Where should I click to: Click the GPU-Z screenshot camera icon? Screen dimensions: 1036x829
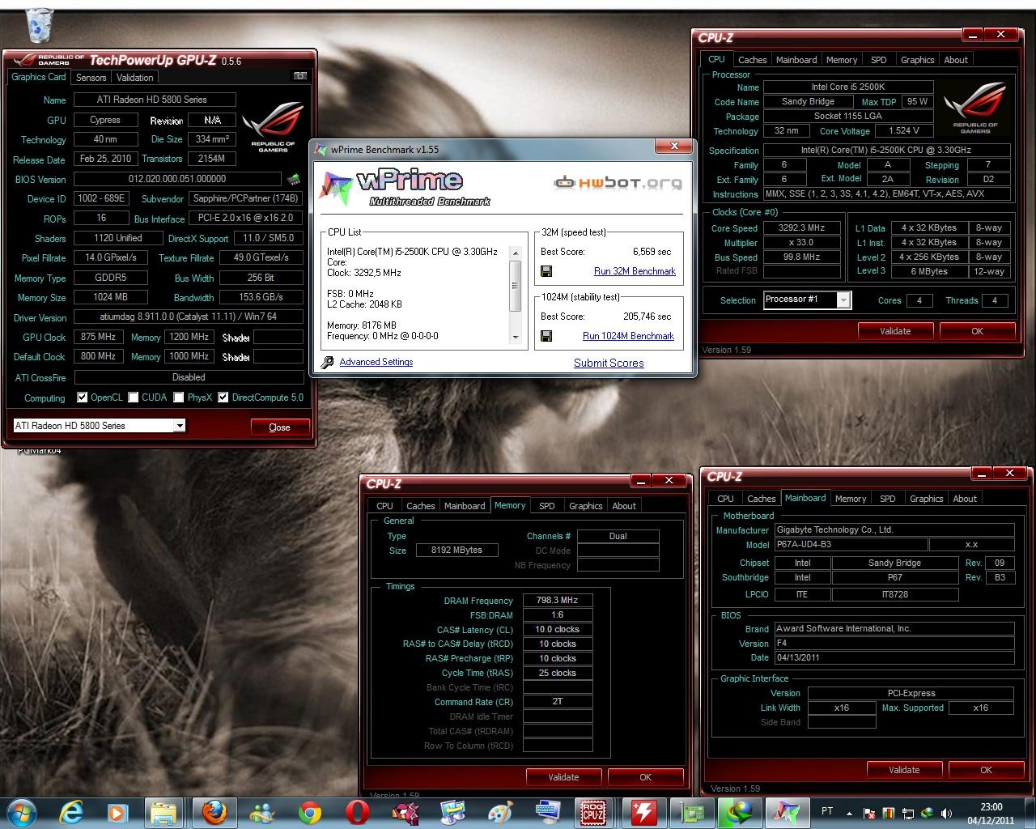(x=299, y=76)
